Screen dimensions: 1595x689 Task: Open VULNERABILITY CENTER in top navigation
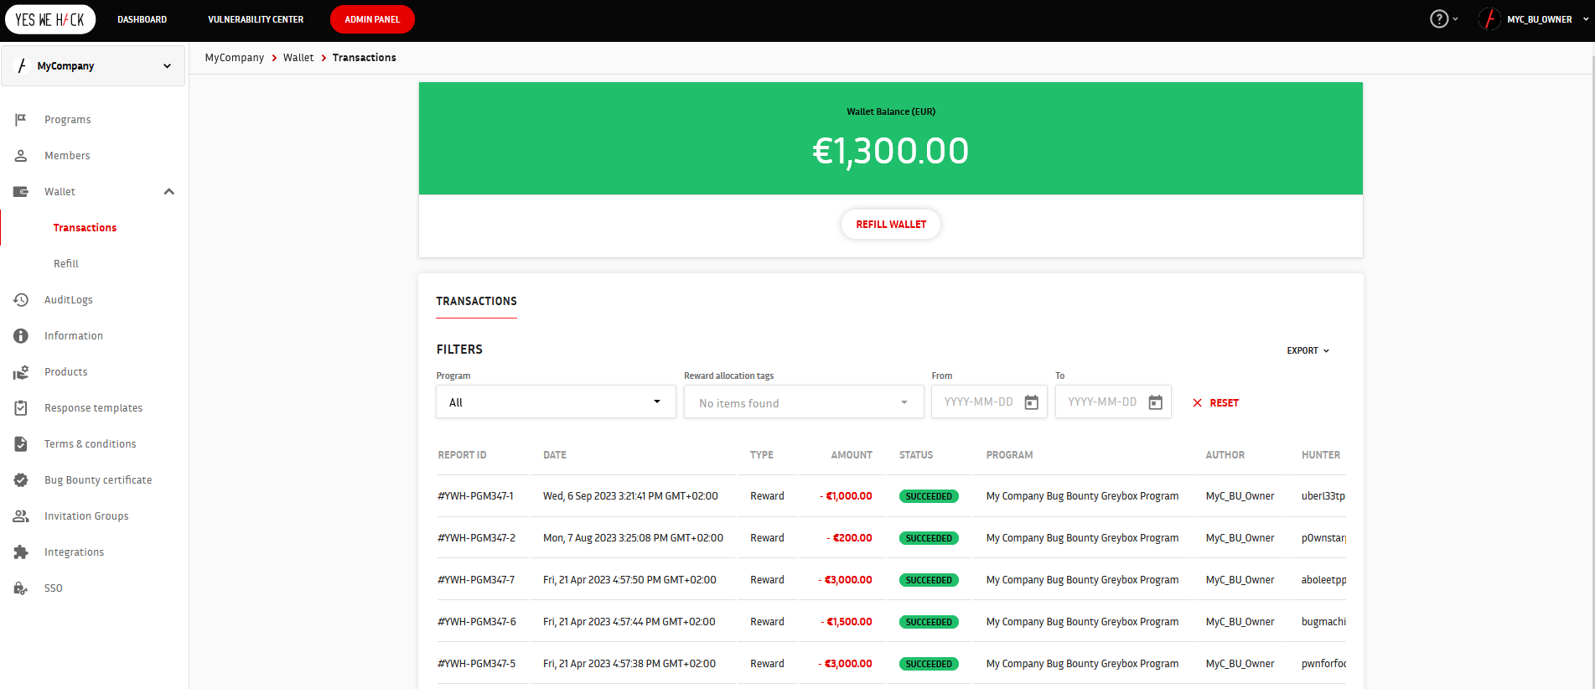click(x=256, y=19)
